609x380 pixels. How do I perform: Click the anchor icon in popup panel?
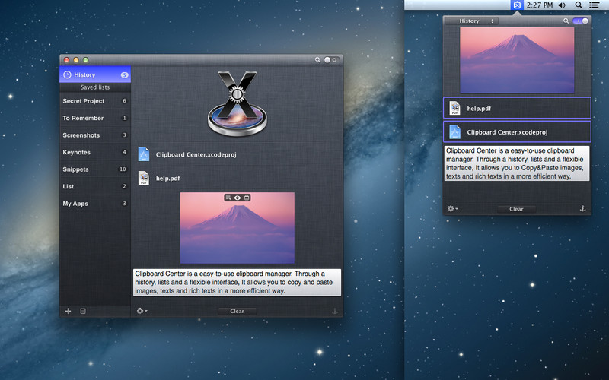pos(583,208)
